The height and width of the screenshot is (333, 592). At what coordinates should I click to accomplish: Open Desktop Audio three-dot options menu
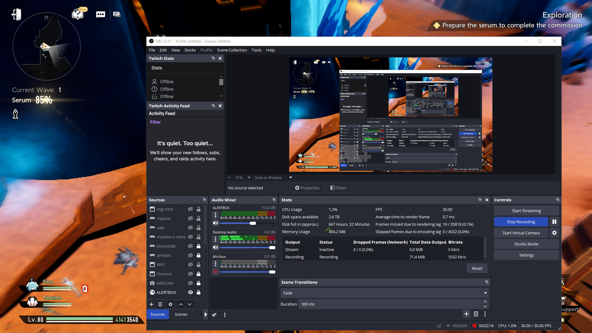coord(216,239)
